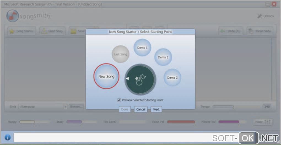The image size is (281, 145).
Task: Choose the Demo 2 starting point
Action: coord(163,57)
